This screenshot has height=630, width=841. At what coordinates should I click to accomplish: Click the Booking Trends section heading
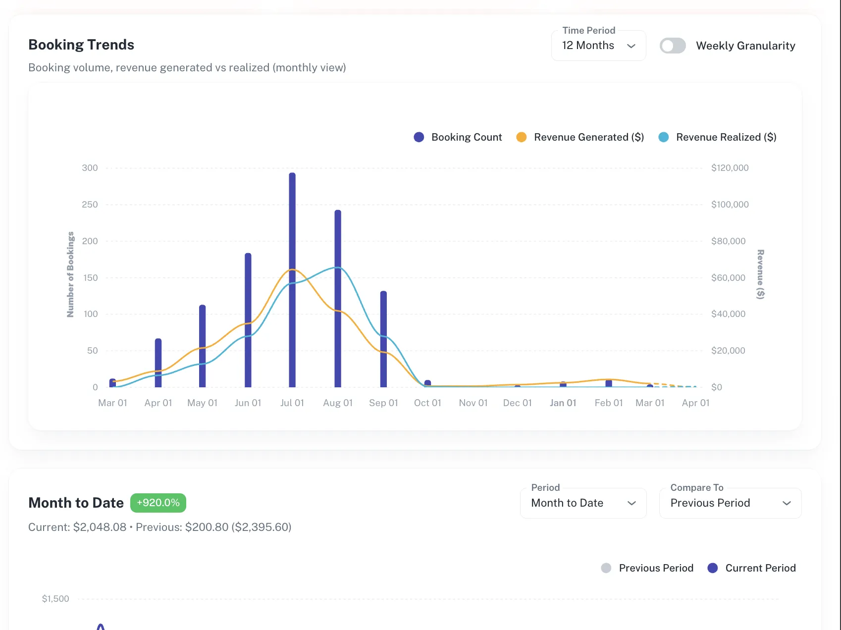click(81, 45)
